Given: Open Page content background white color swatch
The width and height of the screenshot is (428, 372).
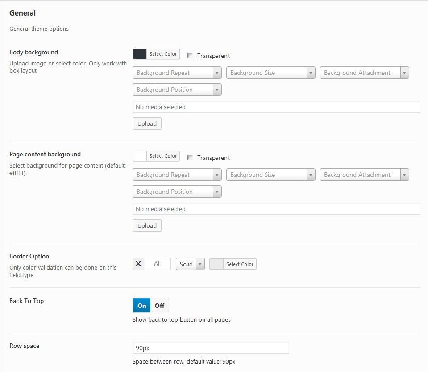Looking at the screenshot, I should 140,156.
